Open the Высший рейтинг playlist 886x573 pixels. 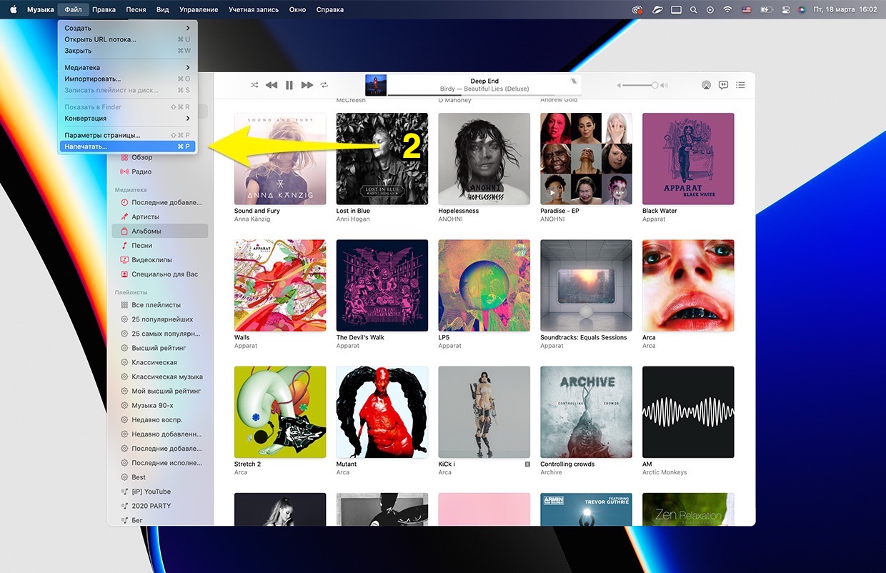point(159,348)
